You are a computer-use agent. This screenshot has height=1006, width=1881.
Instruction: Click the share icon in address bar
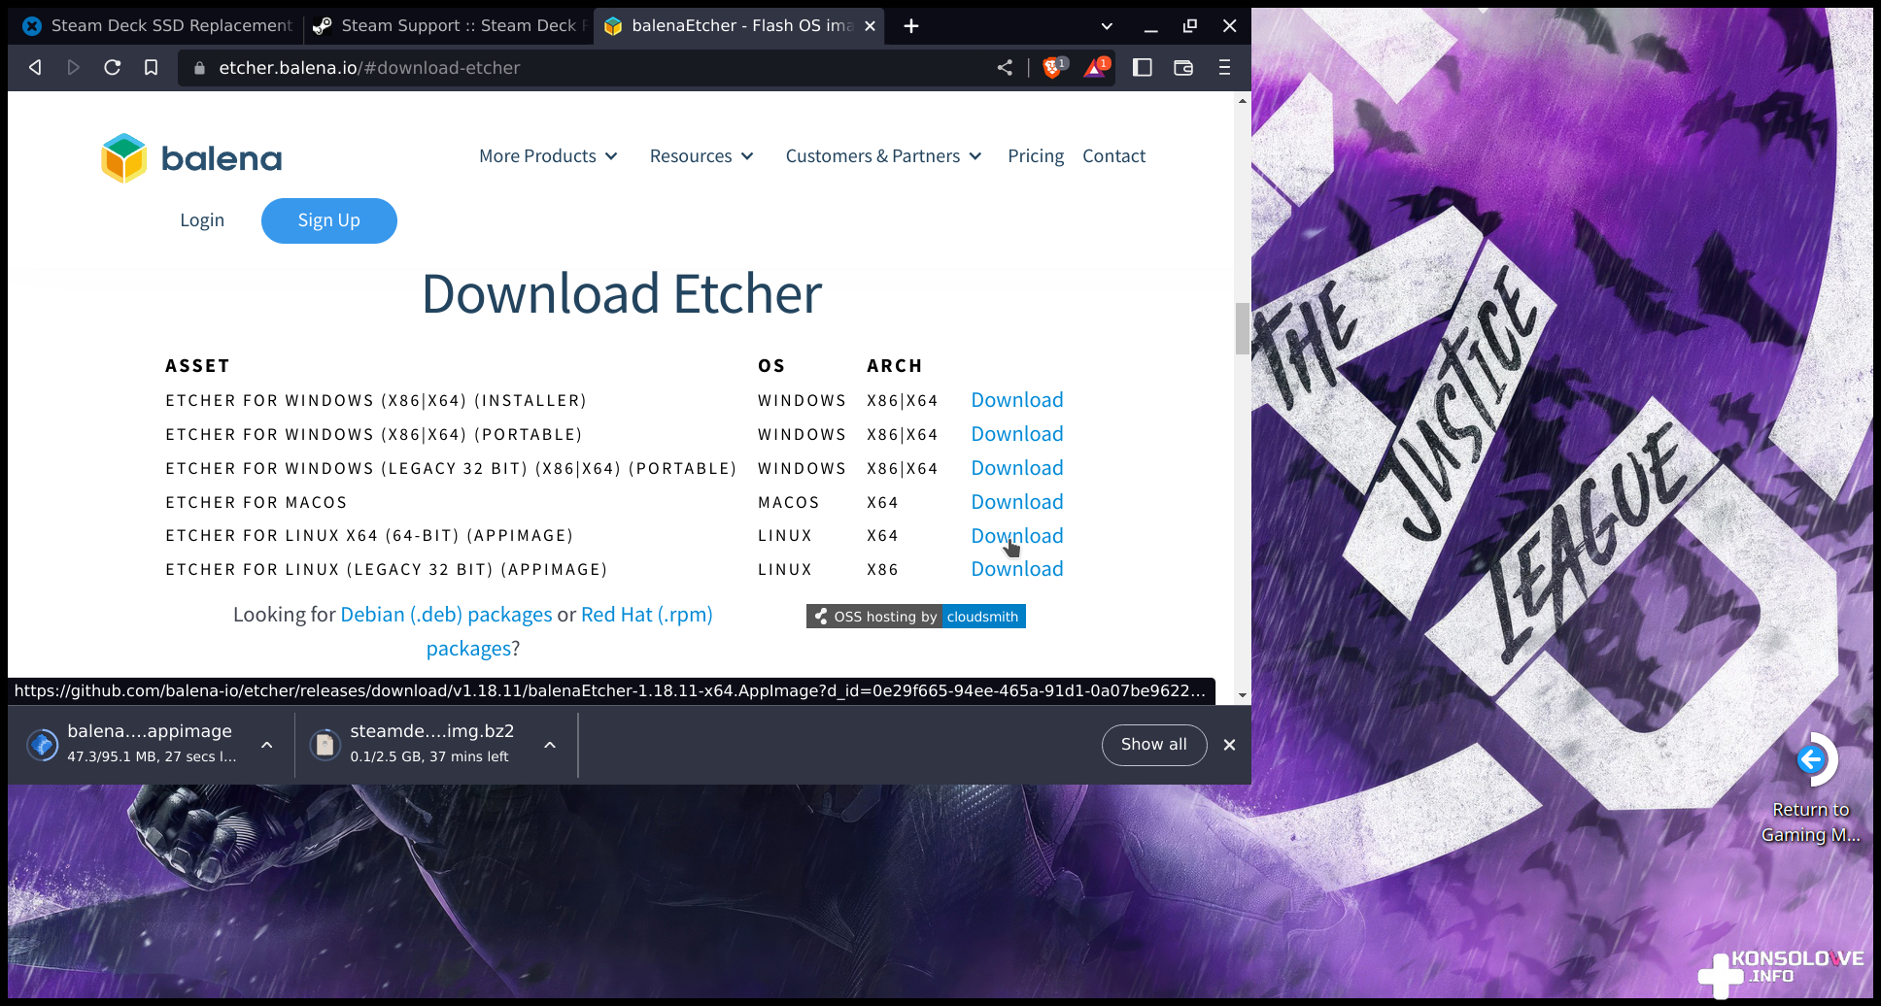pyautogui.click(x=1005, y=67)
